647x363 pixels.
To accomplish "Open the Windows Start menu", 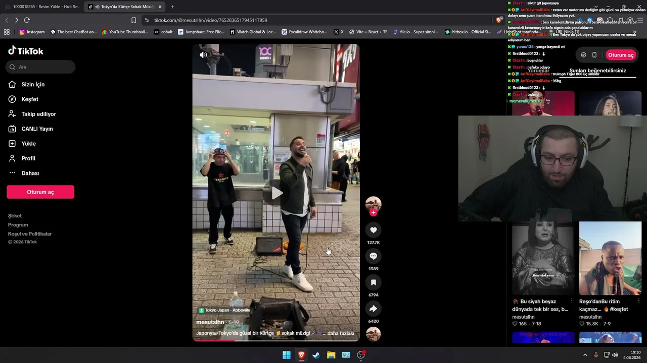I will pyautogui.click(x=287, y=355).
